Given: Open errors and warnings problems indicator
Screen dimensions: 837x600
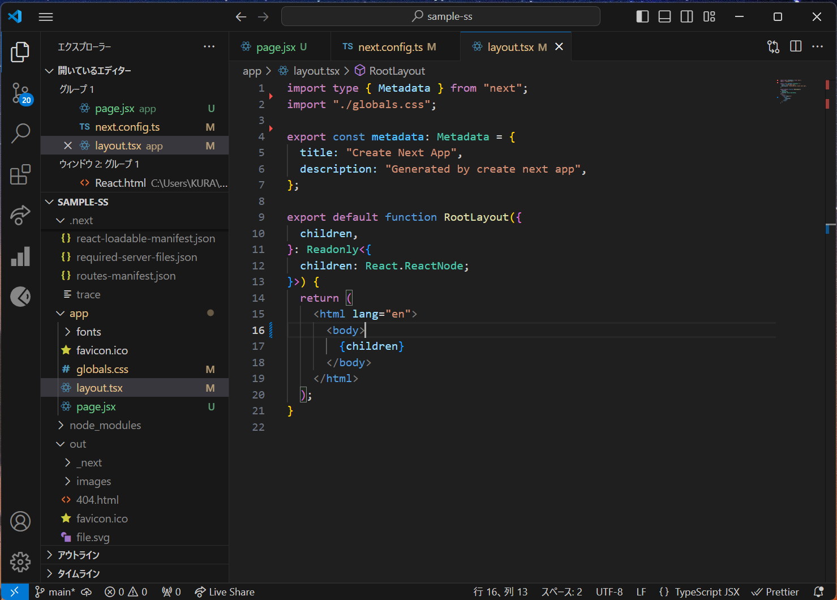Looking at the screenshot, I should pyautogui.click(x=126, y=592).
